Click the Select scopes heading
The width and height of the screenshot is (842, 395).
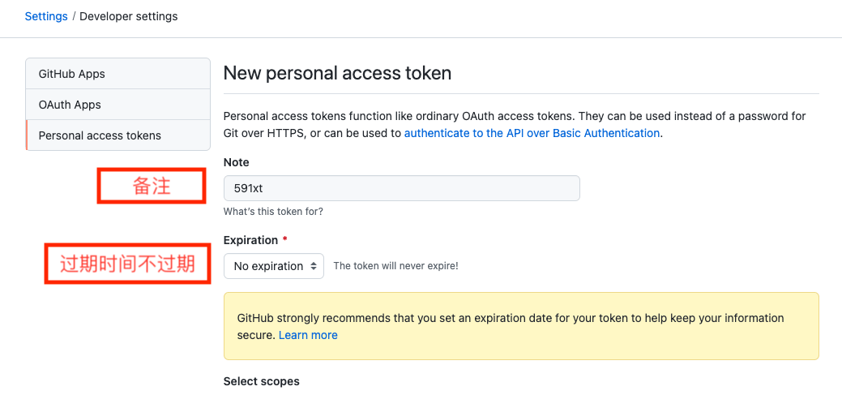(261, 381)
